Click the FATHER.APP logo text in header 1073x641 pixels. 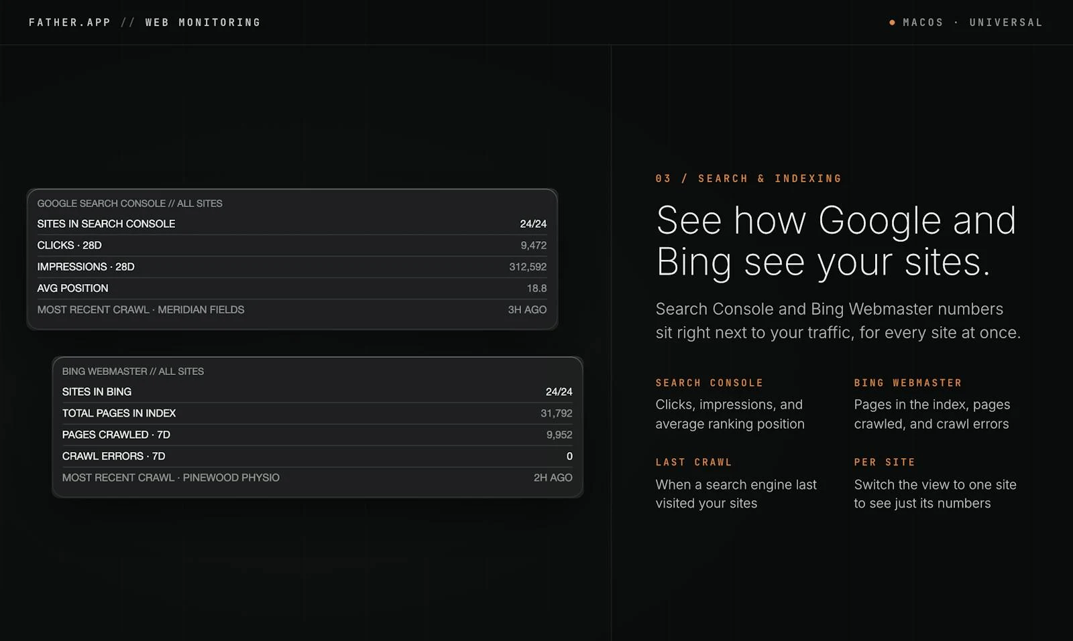[70, 22]
